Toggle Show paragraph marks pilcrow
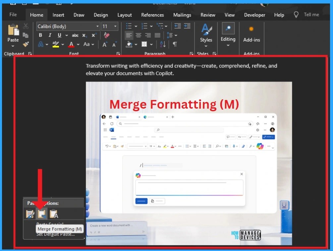 pos(175,44)
